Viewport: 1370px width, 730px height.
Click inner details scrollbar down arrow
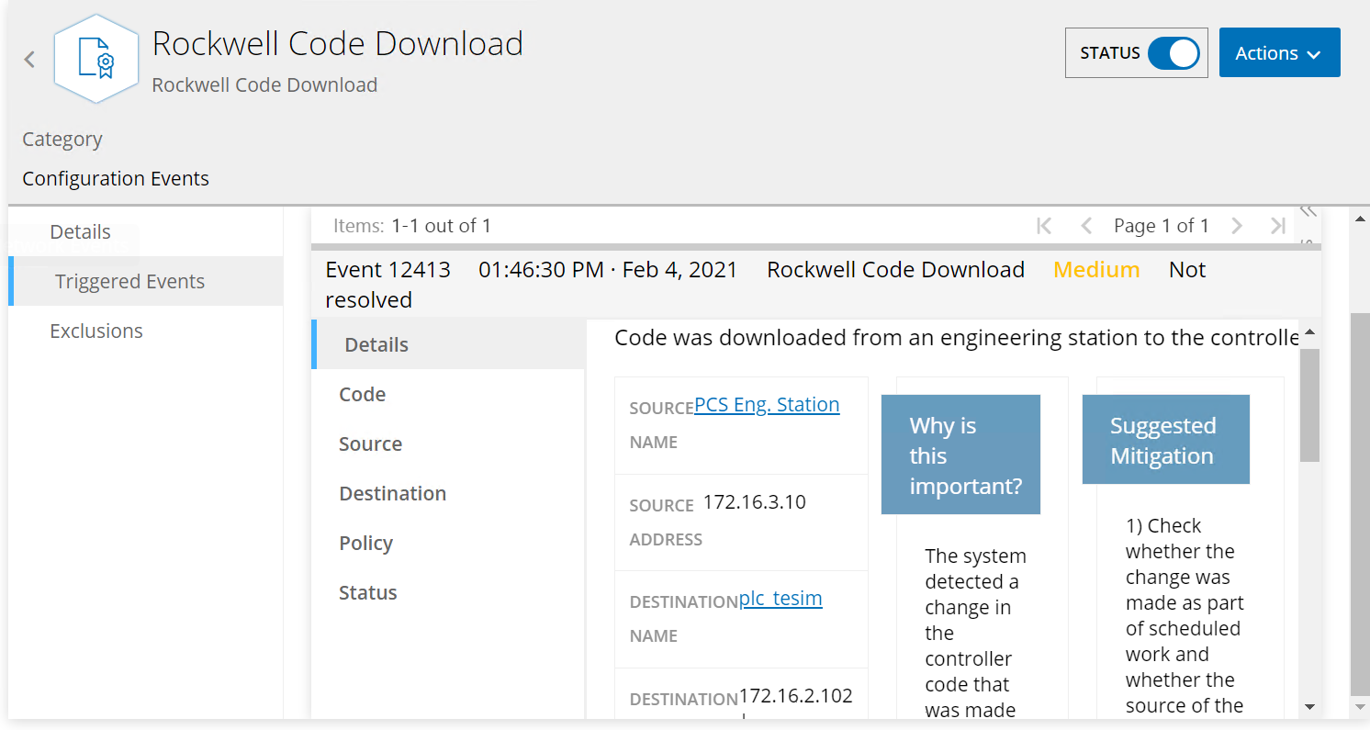[1310, 707]
